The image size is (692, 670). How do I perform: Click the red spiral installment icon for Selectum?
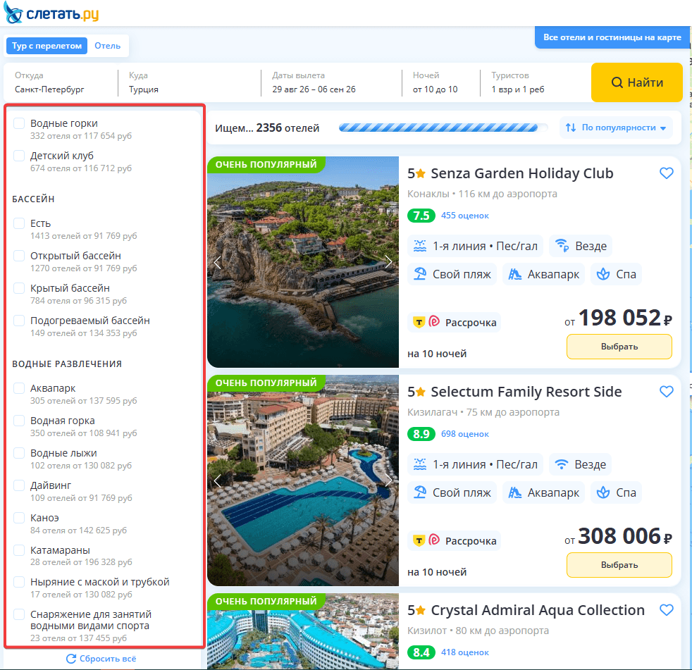click(x=434, y=540)
